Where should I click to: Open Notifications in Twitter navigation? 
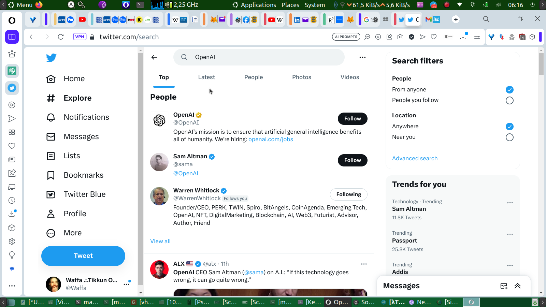click(78, 117)
